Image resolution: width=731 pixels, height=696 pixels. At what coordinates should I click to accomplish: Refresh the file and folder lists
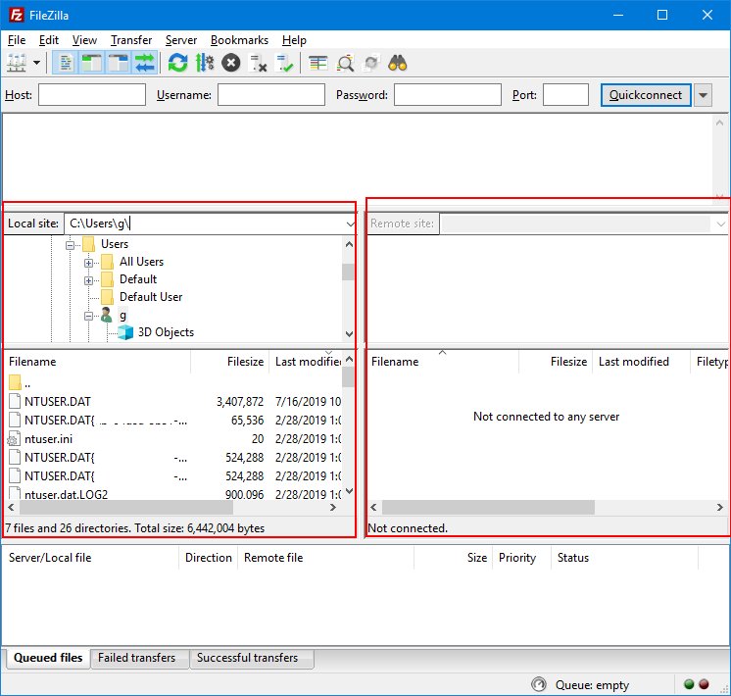pyautogui.click(x=177, y=63)
